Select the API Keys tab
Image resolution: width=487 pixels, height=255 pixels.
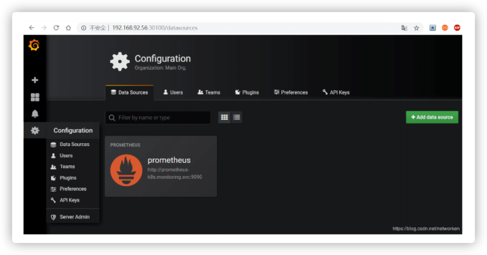[336, 92]
